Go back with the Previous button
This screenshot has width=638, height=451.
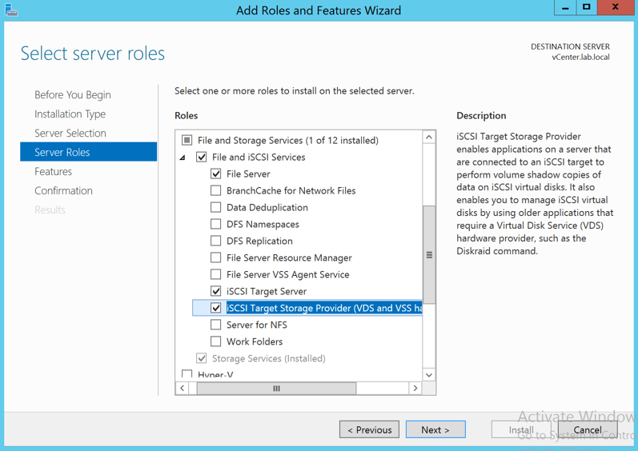pyautogui.click(x=369, y=429)
